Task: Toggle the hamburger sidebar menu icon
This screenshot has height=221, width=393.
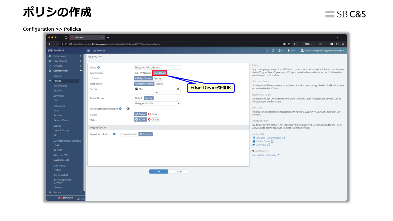Action: [89, 51]
